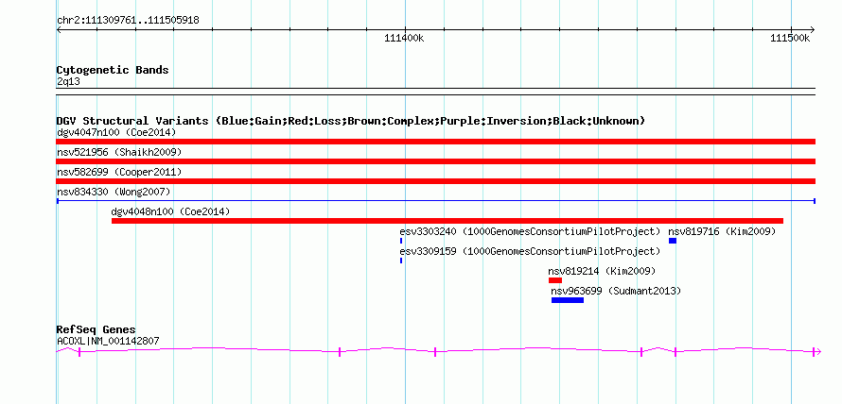This screenshot has width=842, height=404.
Task: Click the nsv819214 (Kim2009) red loss block
Action: pos(555,280)
